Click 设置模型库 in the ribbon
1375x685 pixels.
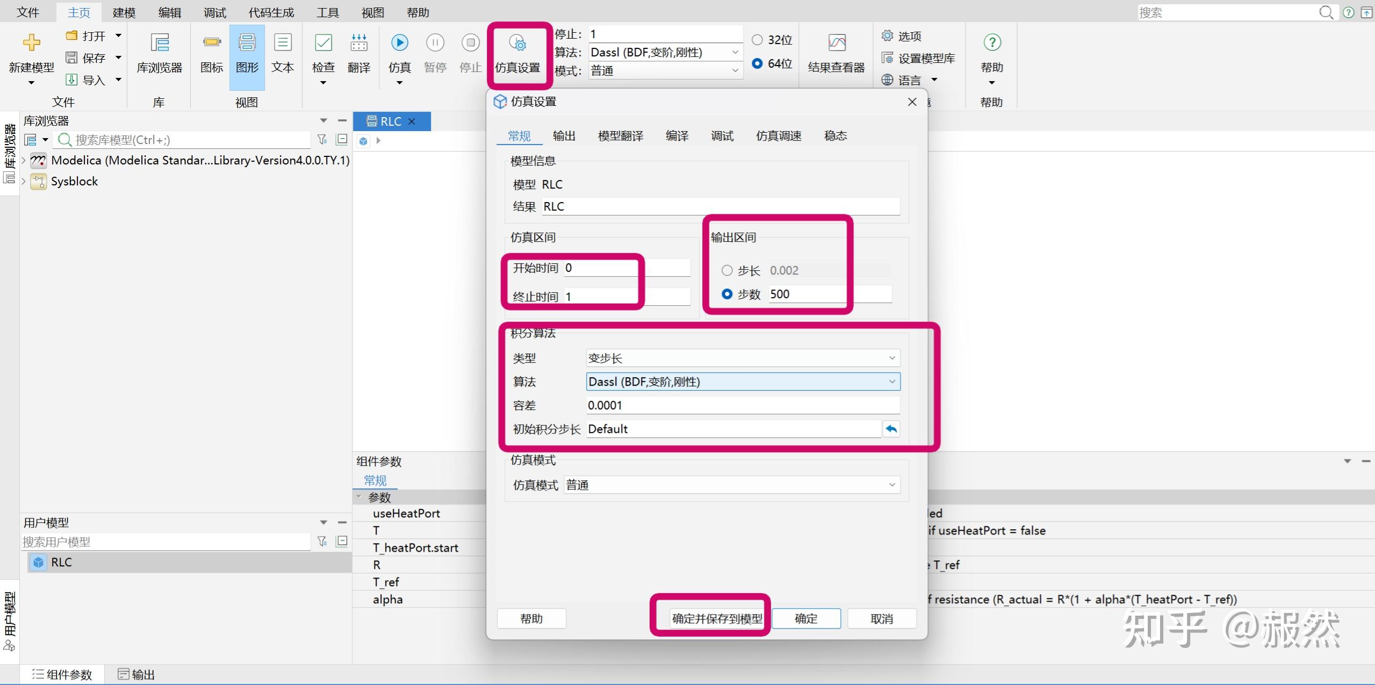(918, 58)
